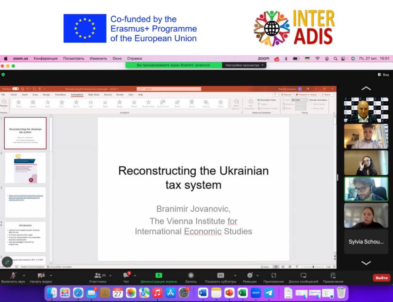Click the Present in Teams button
The image size is (393, 302).
point(306,95)
